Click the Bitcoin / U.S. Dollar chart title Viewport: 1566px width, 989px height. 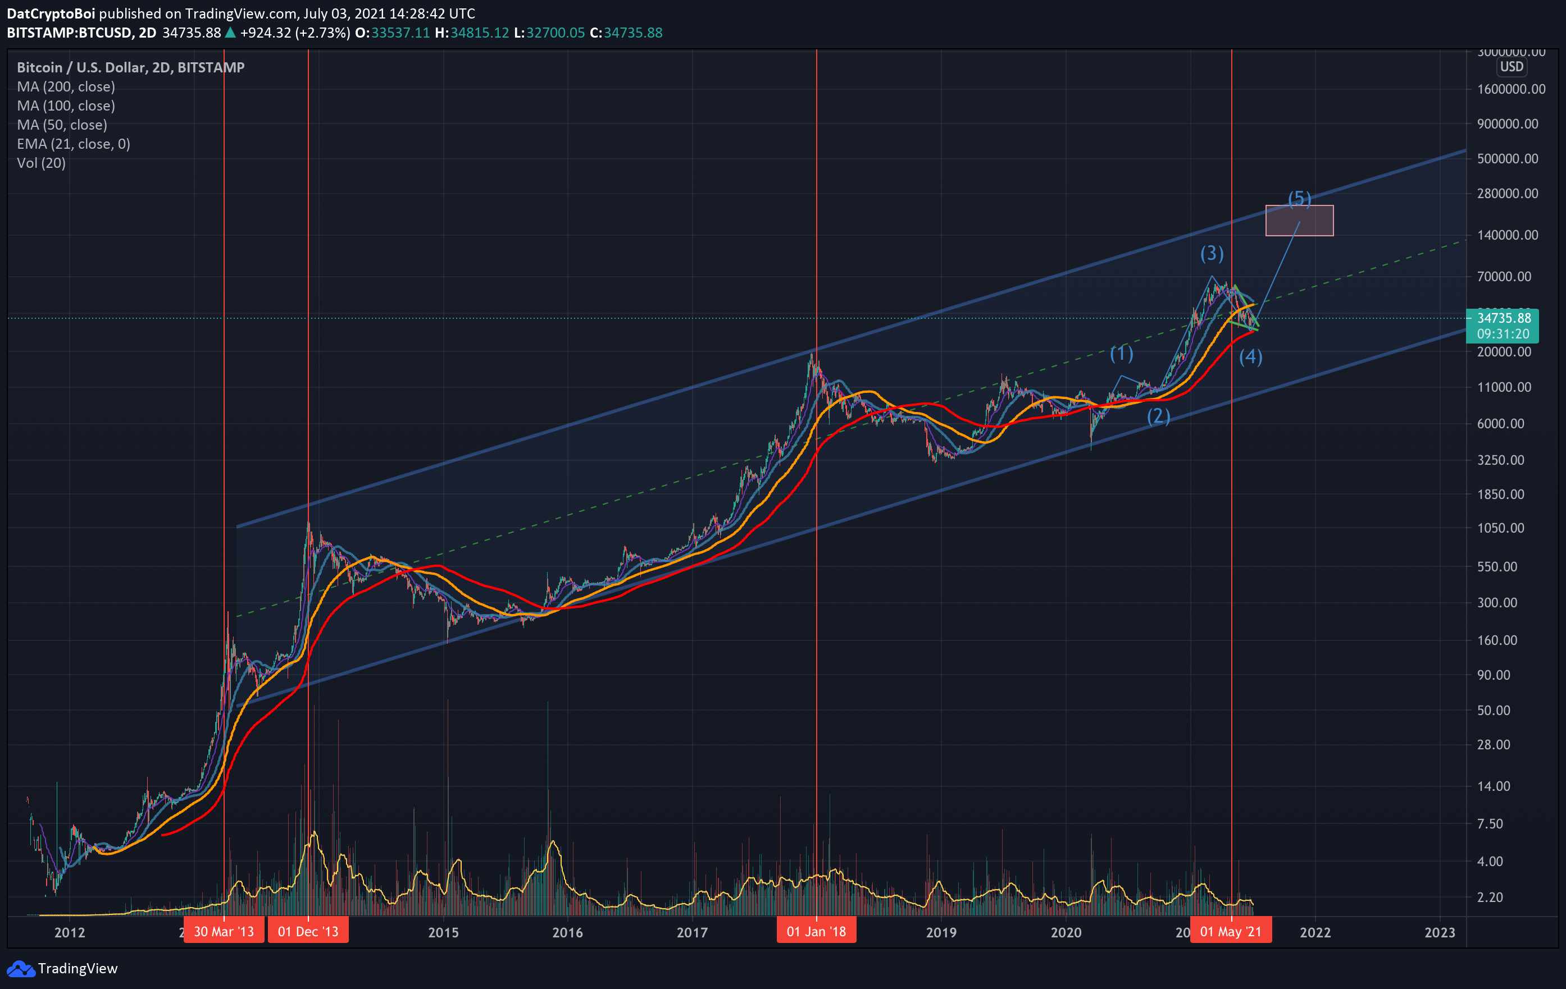tap(131, 67)
